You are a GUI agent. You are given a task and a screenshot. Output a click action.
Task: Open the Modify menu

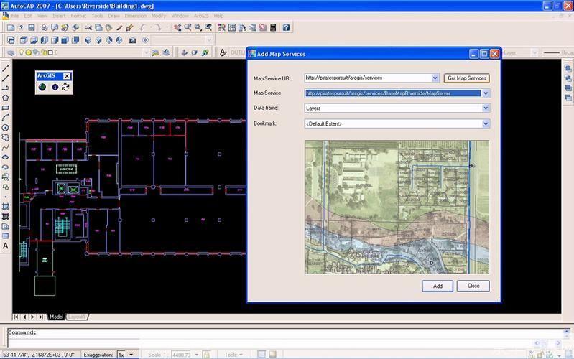point(159,16)
